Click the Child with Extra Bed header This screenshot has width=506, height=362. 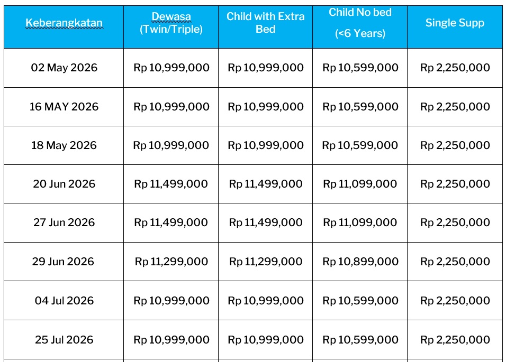265,23
